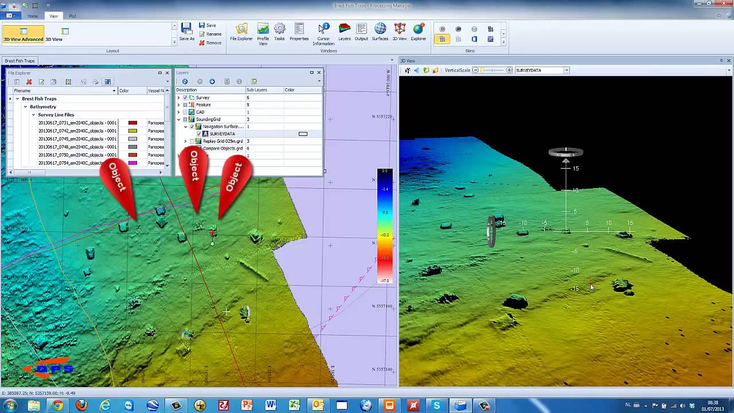734x413 pixels.
Task: Switch to the Plot ribbon tab
Action: click(x=72, y=16)
